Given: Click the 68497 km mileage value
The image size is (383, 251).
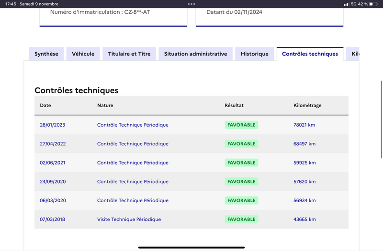Looking at the screenshot, I should [x=304, y=144].
